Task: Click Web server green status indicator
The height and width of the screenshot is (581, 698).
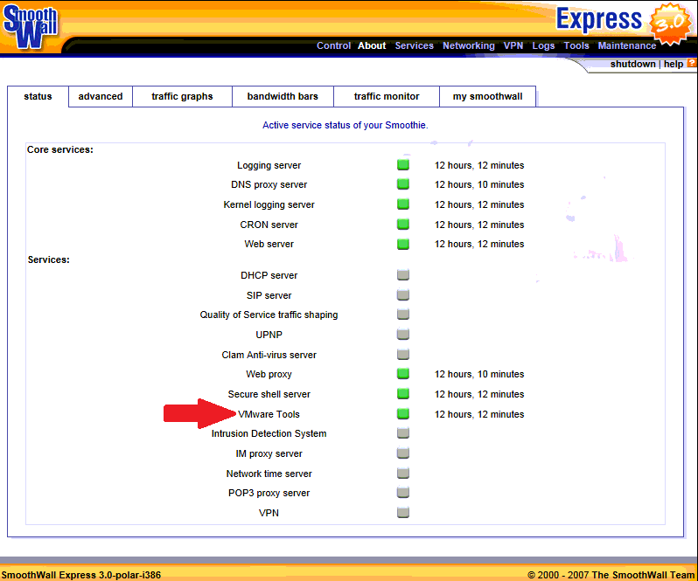Action: [403, 244]
